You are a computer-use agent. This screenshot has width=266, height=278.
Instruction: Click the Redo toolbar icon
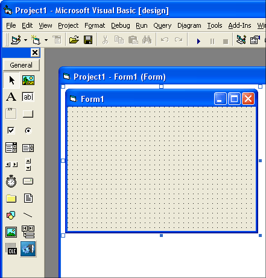point(179,40)
